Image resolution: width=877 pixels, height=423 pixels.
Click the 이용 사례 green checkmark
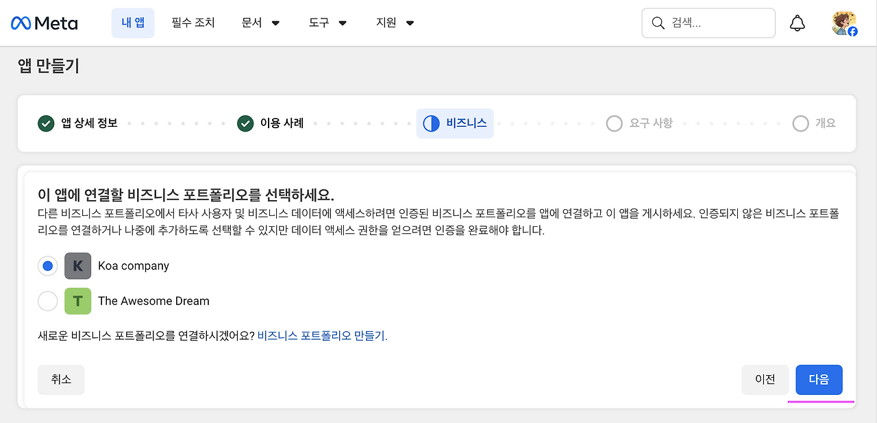tap(245, 123)
